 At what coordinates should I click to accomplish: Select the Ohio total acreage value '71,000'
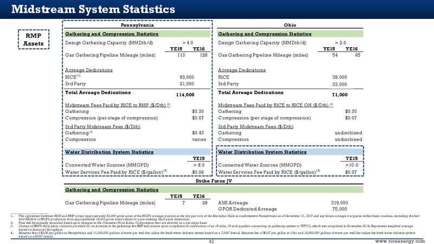340,94
